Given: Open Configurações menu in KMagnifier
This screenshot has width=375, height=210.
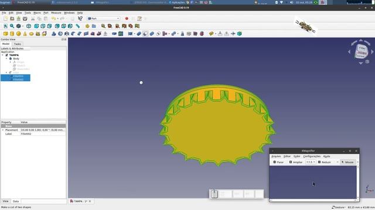Looking at the screenshot, I should (312, 156).
